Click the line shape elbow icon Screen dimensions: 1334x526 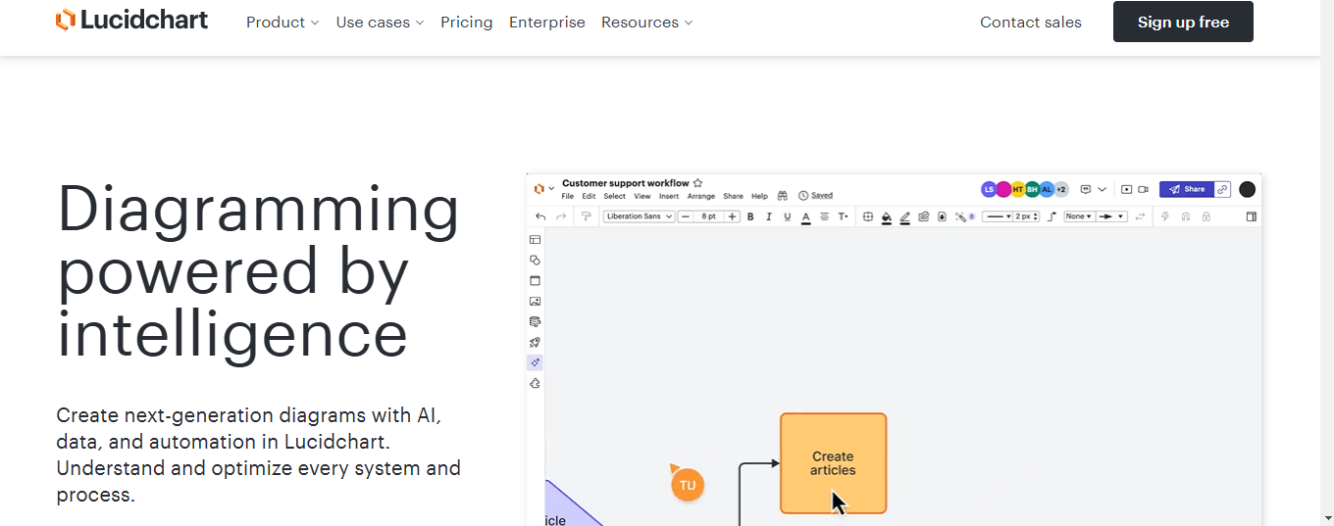[x=1052, y=216]
